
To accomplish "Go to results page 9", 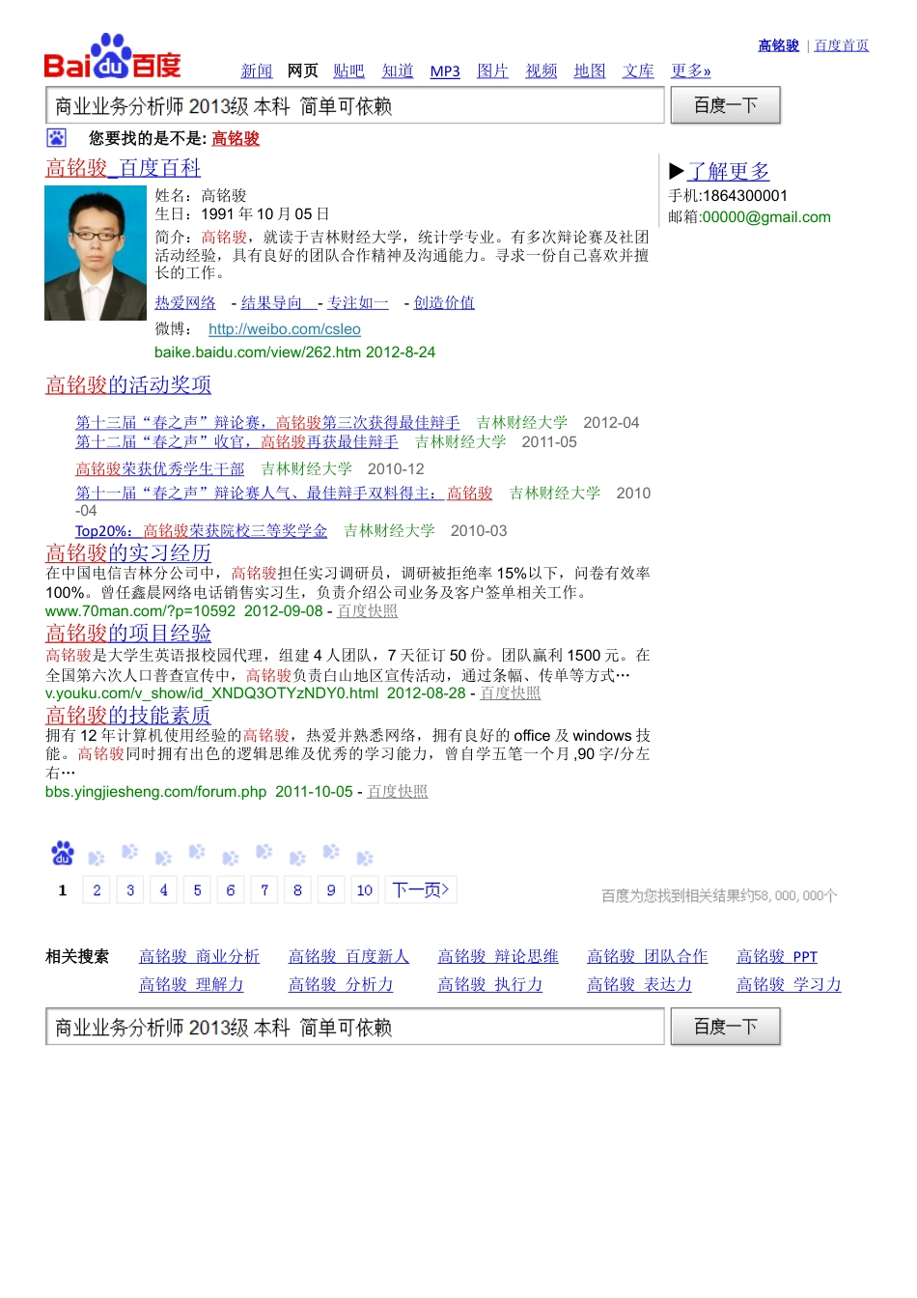I will (331, 889).
